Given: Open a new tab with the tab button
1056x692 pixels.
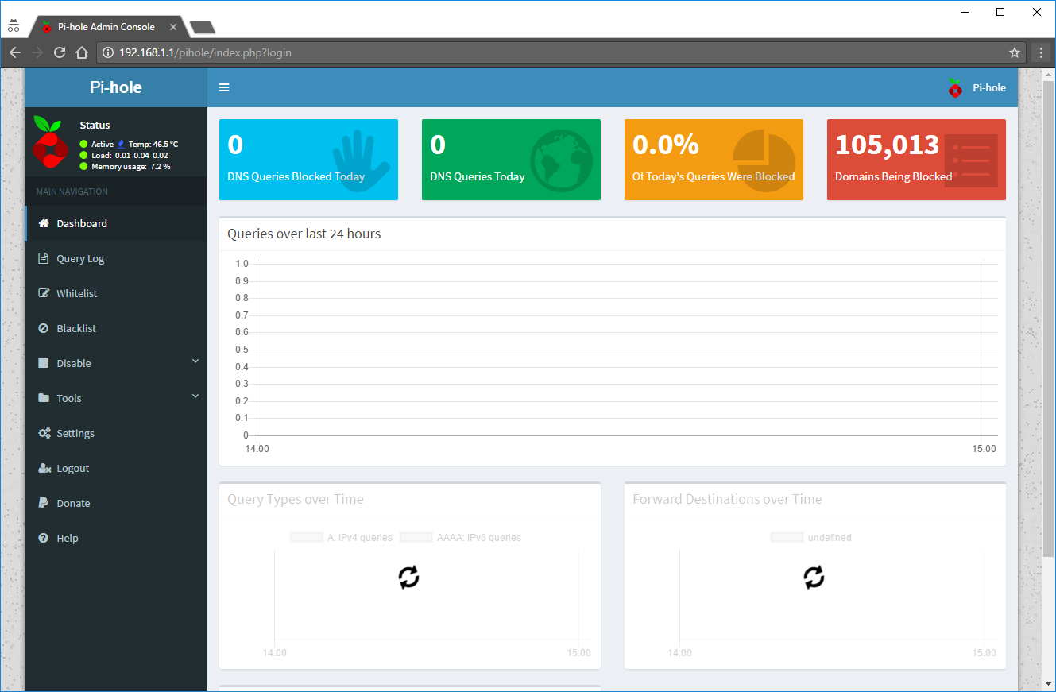Looking at the screenshot, I should (x=203, y=27).
